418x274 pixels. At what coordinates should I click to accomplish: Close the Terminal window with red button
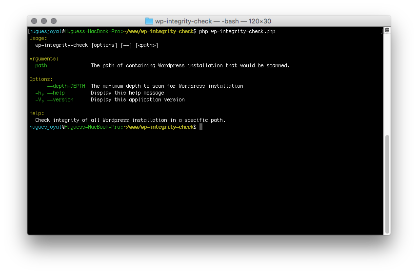[x=34, y=21]
